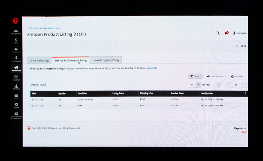Click the search magnifier icon
The width and height of the screenshot is (263, 161).
coord(218,33)
